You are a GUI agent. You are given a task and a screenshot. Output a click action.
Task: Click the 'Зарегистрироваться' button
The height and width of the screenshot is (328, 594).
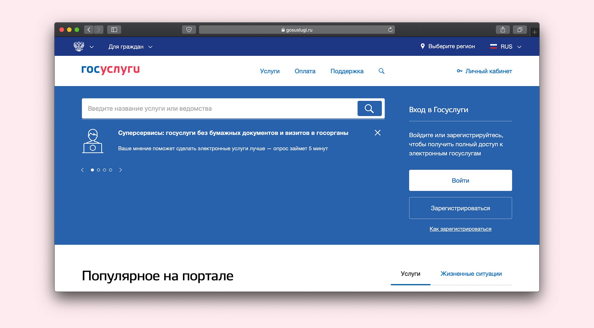(460, 208)
